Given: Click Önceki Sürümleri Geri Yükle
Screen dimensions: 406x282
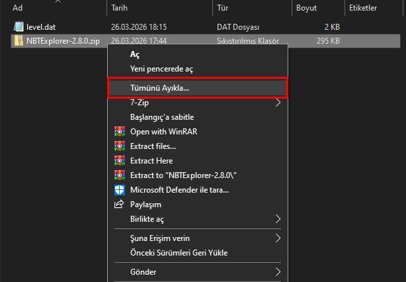Looking at the screenshot, I should [179, 252].
